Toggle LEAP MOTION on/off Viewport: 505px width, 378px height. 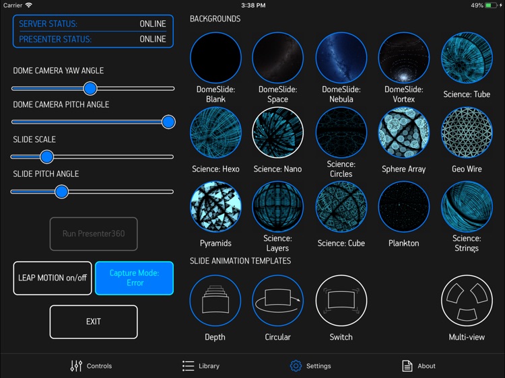53,278
